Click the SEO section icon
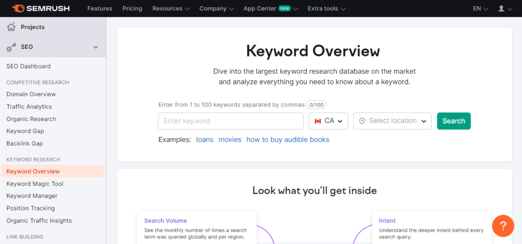This screenshot has width=522, height=244. [x=11, y=47]
